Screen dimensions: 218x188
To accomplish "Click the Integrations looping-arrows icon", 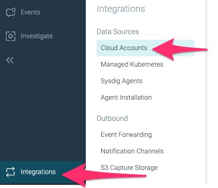I will point(10,172).
